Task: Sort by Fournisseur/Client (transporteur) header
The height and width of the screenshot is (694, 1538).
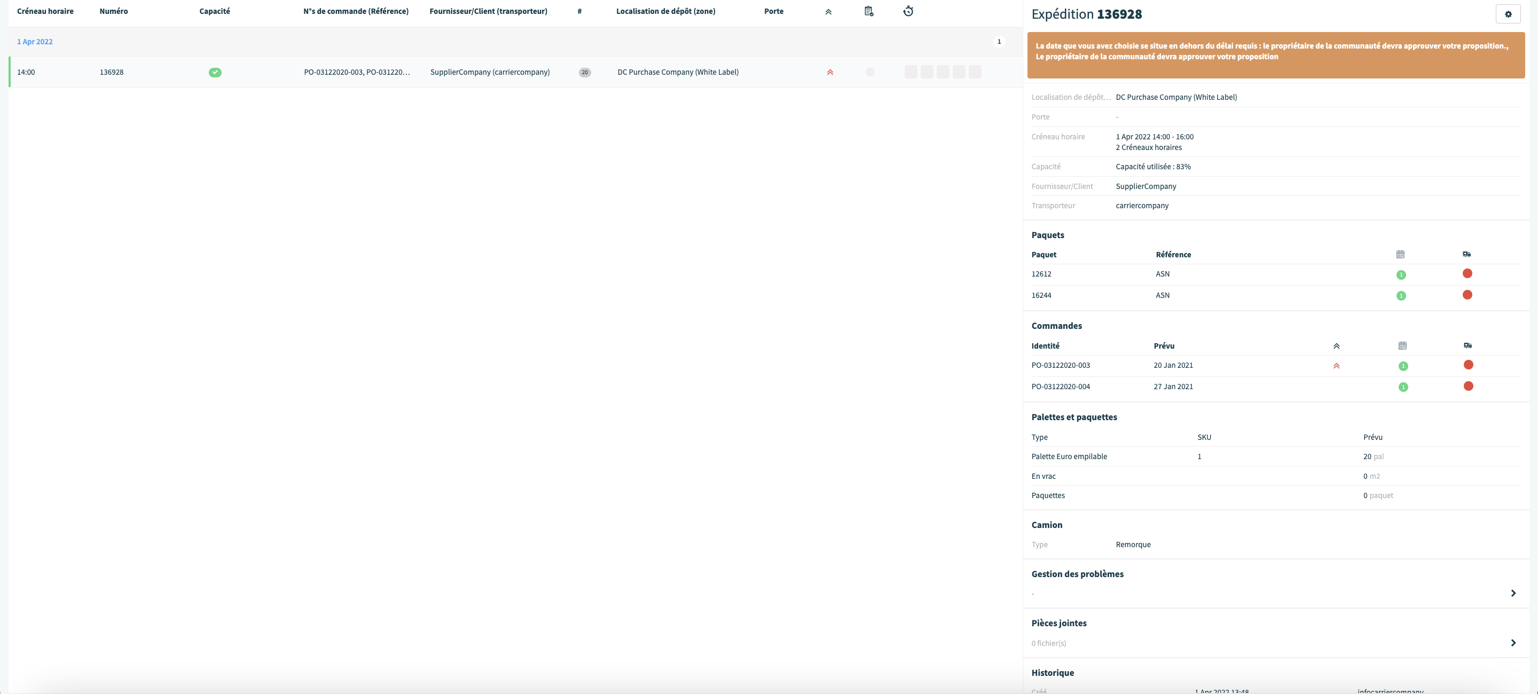Action: coord(488,11)
